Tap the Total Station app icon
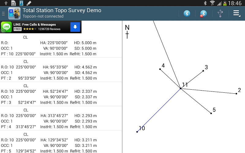Screen dimensions: 245x153 [x=14, y=13]
